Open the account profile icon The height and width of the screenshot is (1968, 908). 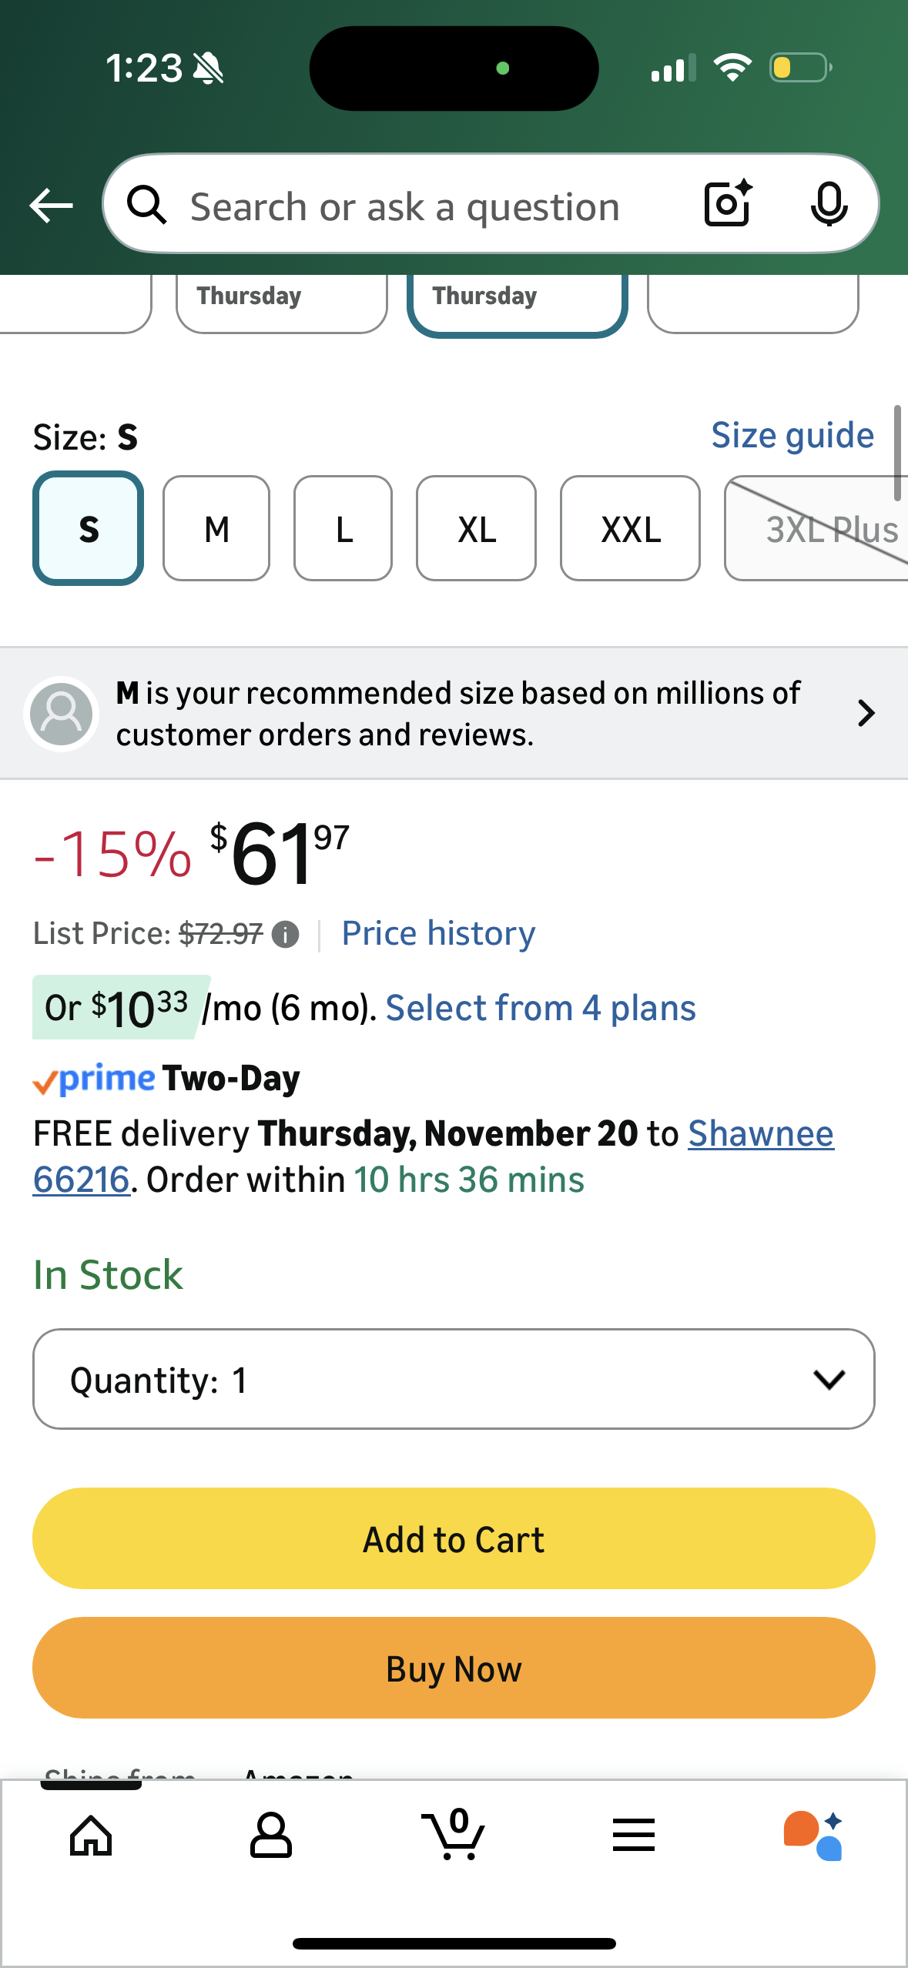(271, 1836)
